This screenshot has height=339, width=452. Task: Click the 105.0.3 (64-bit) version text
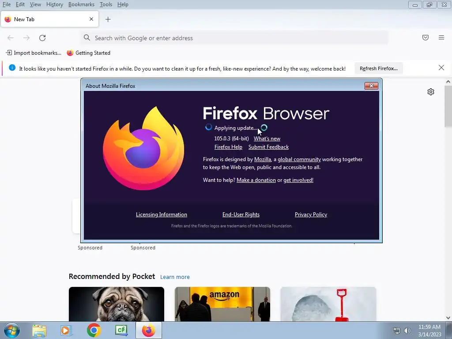(231, 139)
